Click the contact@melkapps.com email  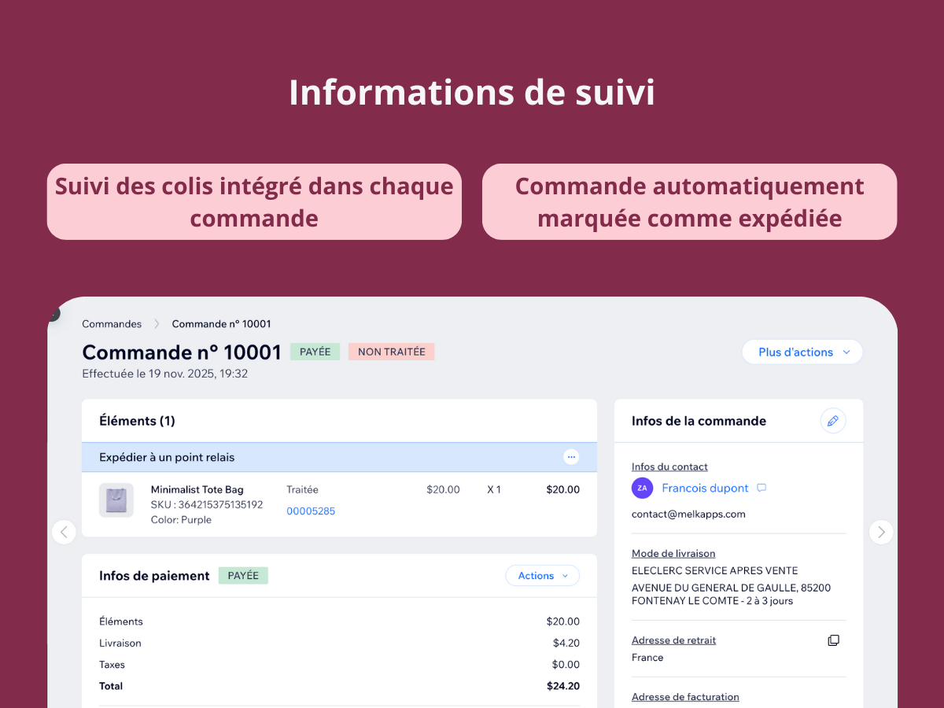click(688, 514)
